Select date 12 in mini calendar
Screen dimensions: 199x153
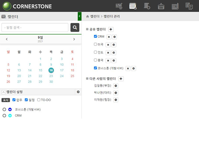coord(8,70)
